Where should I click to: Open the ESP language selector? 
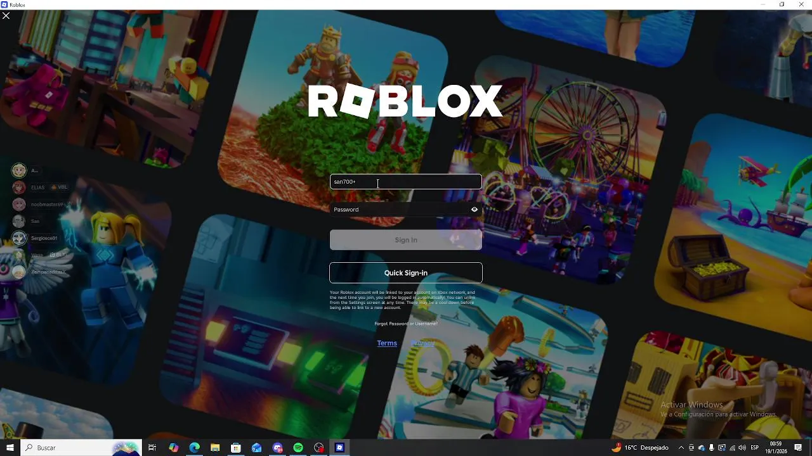coord(755,448)
